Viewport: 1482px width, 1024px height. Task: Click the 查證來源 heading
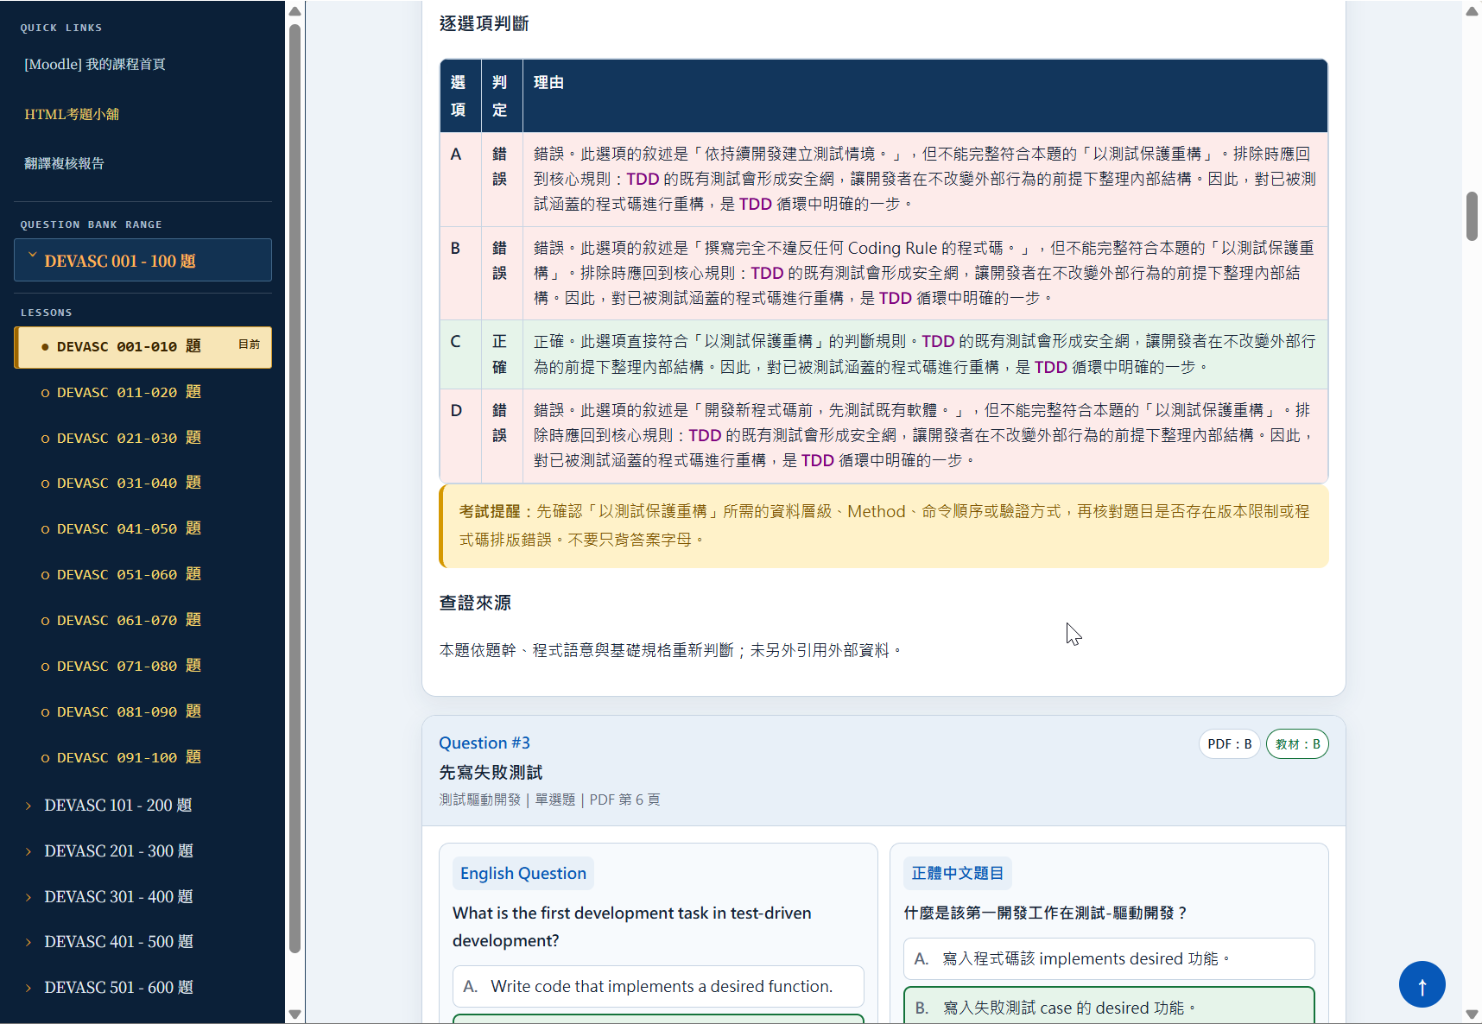tap(475, 603)
